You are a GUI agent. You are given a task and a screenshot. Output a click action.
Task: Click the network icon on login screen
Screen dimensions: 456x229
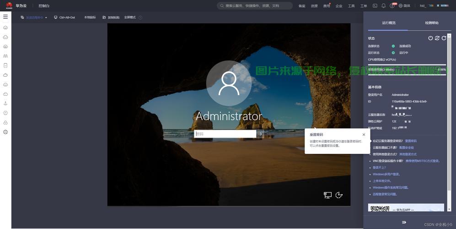tap(327, 195)
